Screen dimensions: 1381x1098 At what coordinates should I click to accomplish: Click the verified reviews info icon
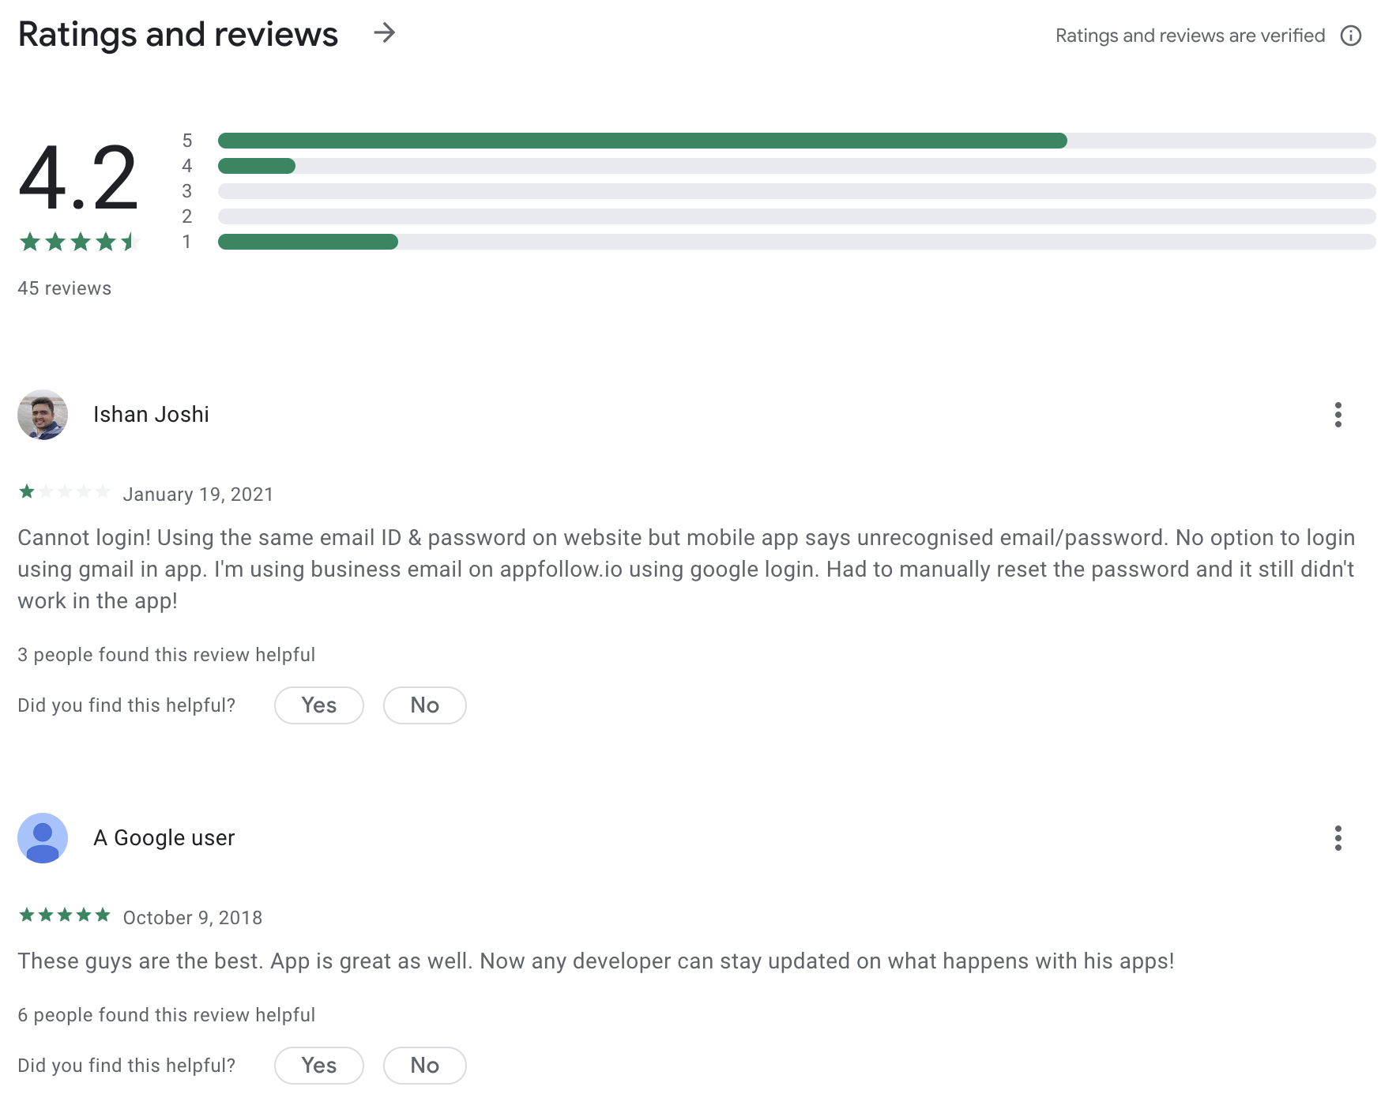click(1351, 36)
